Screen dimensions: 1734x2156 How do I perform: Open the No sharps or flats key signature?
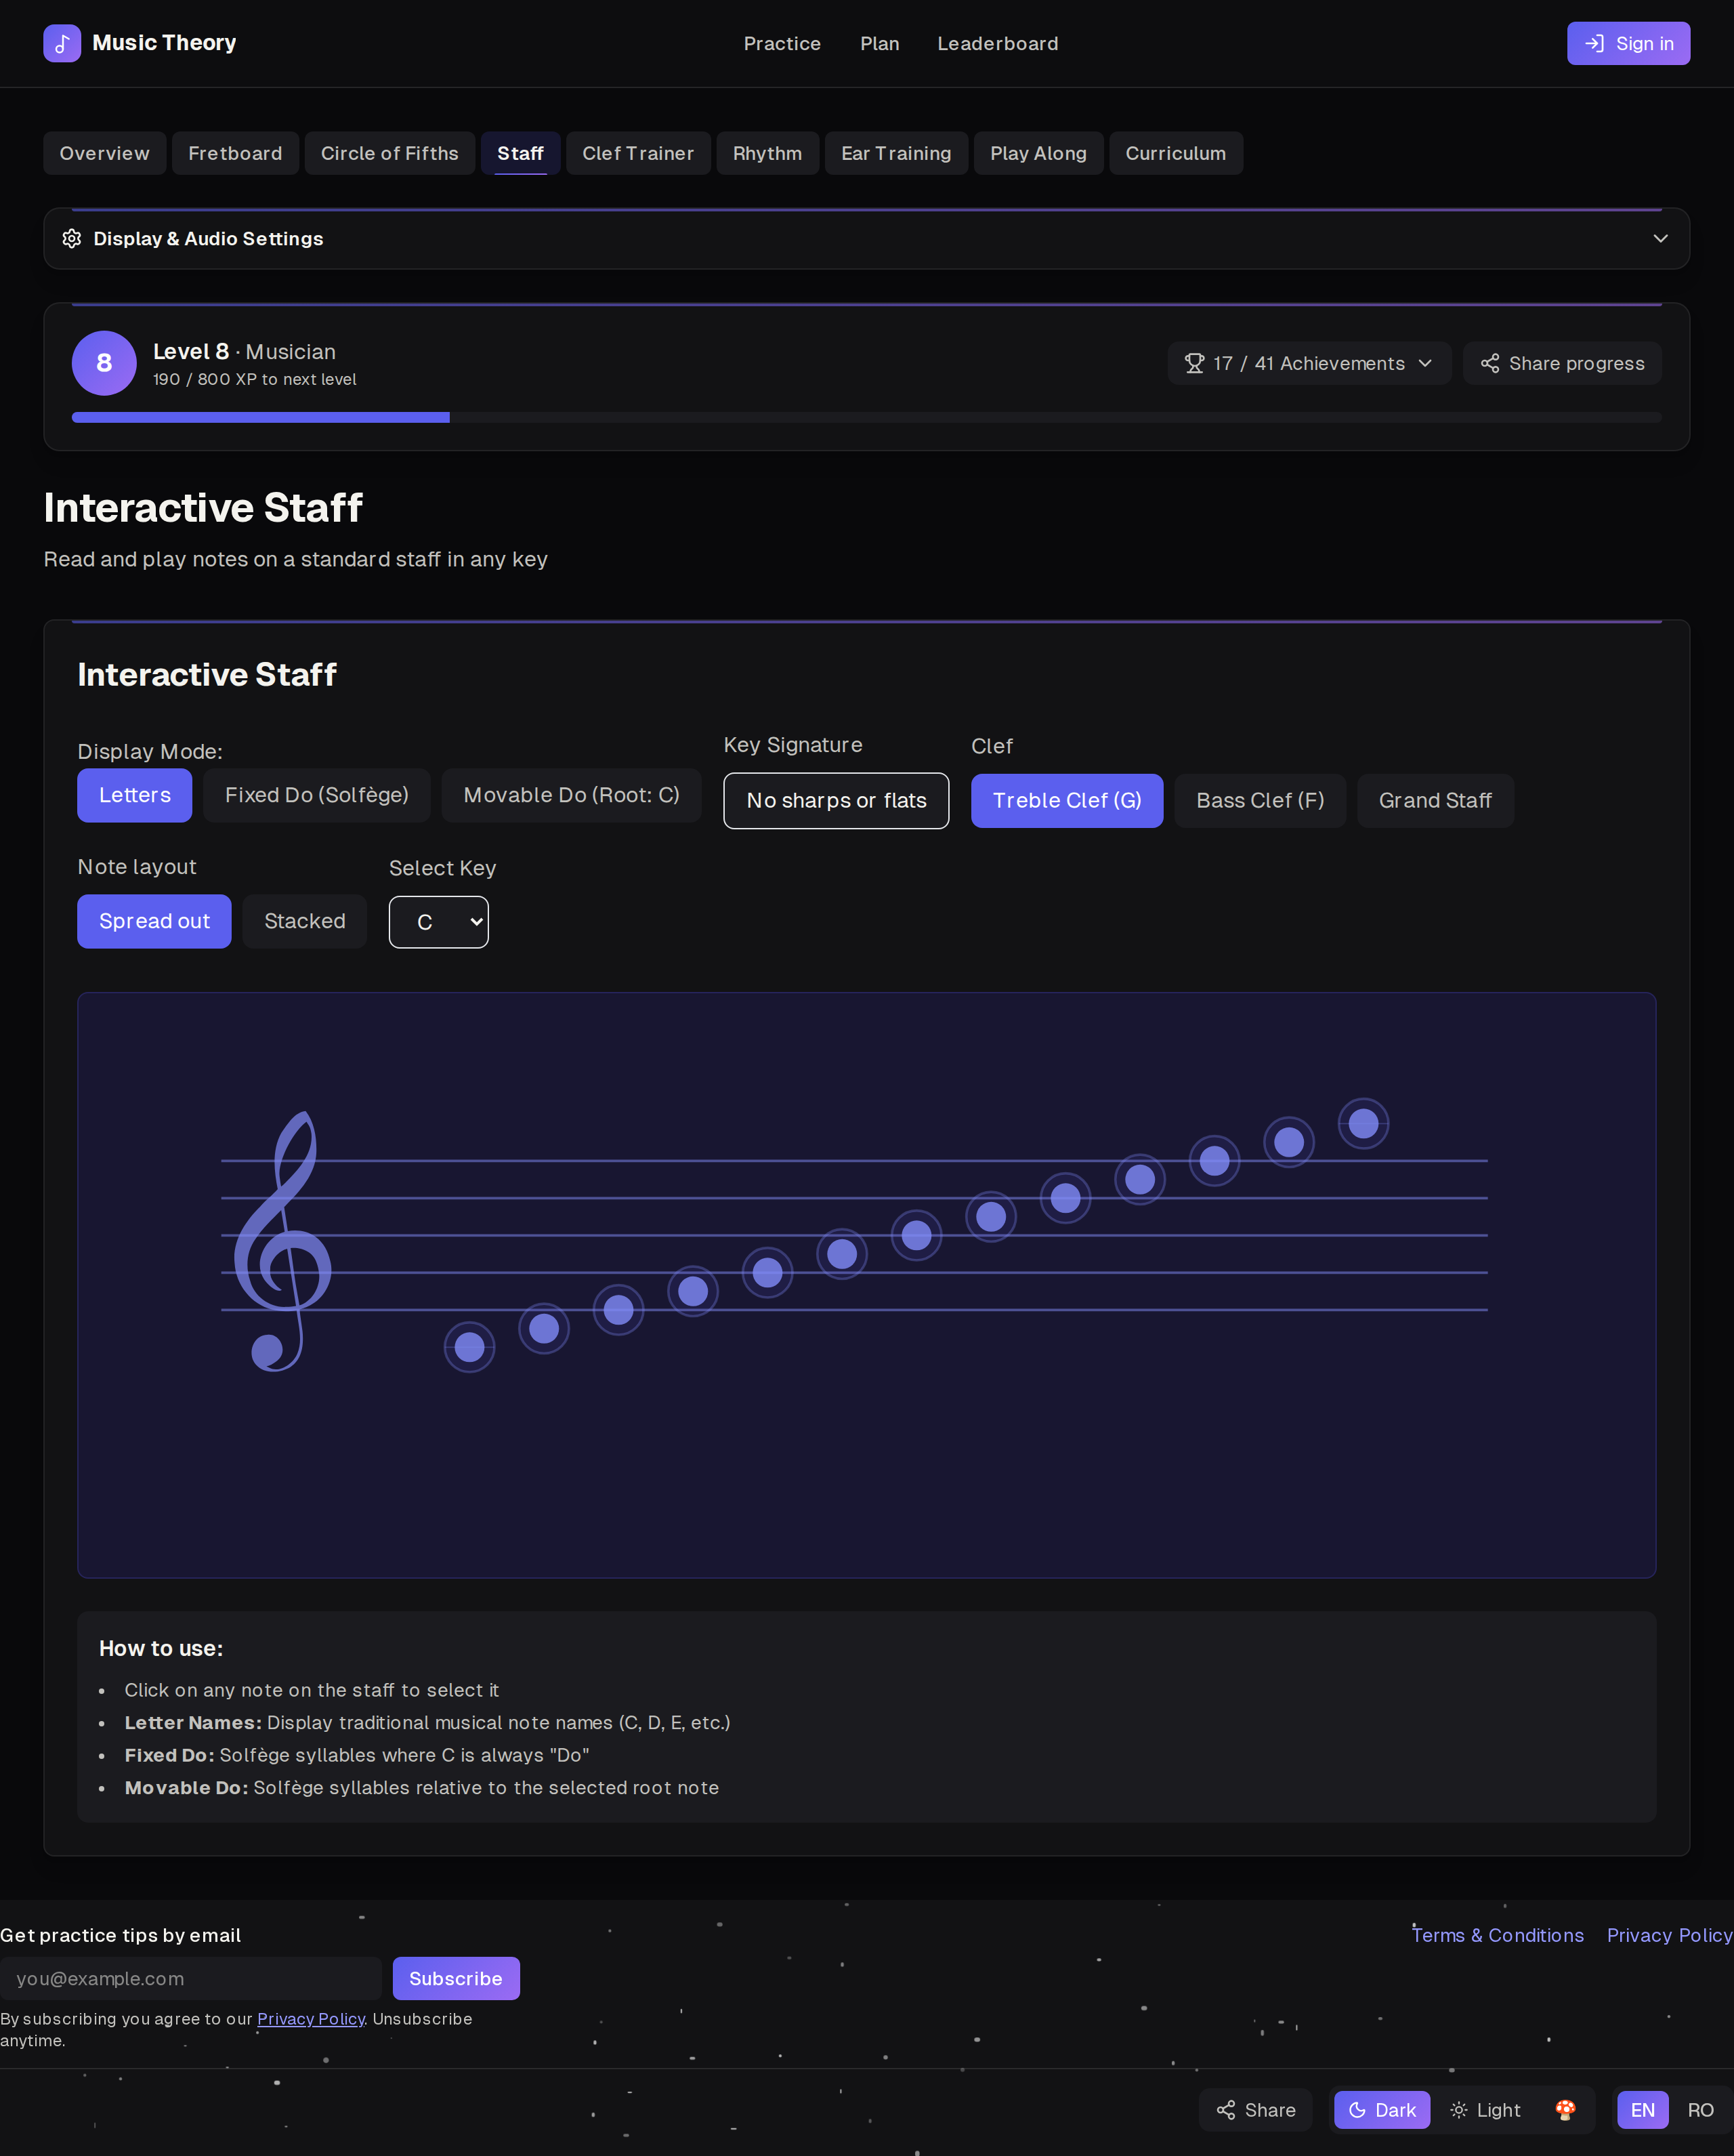[837, 800]
